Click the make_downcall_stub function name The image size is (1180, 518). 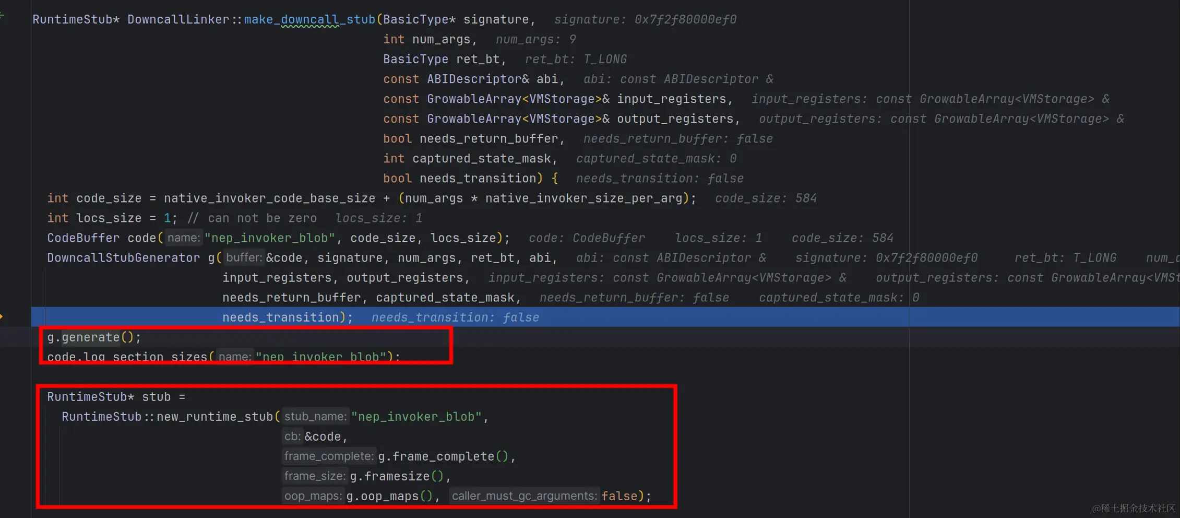point(309,19)
